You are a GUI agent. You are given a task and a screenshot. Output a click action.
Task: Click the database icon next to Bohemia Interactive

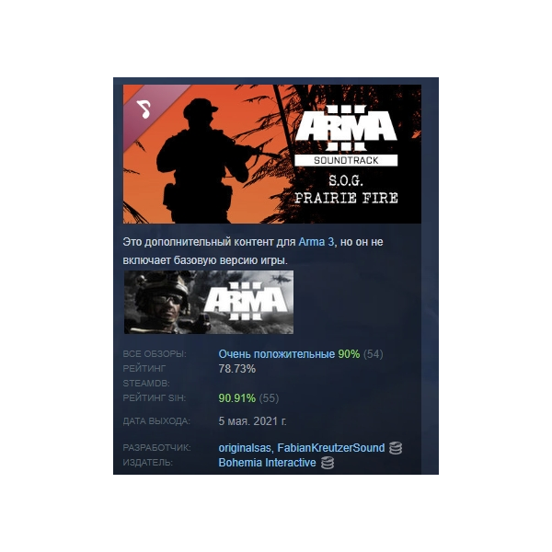coord(328,463)
